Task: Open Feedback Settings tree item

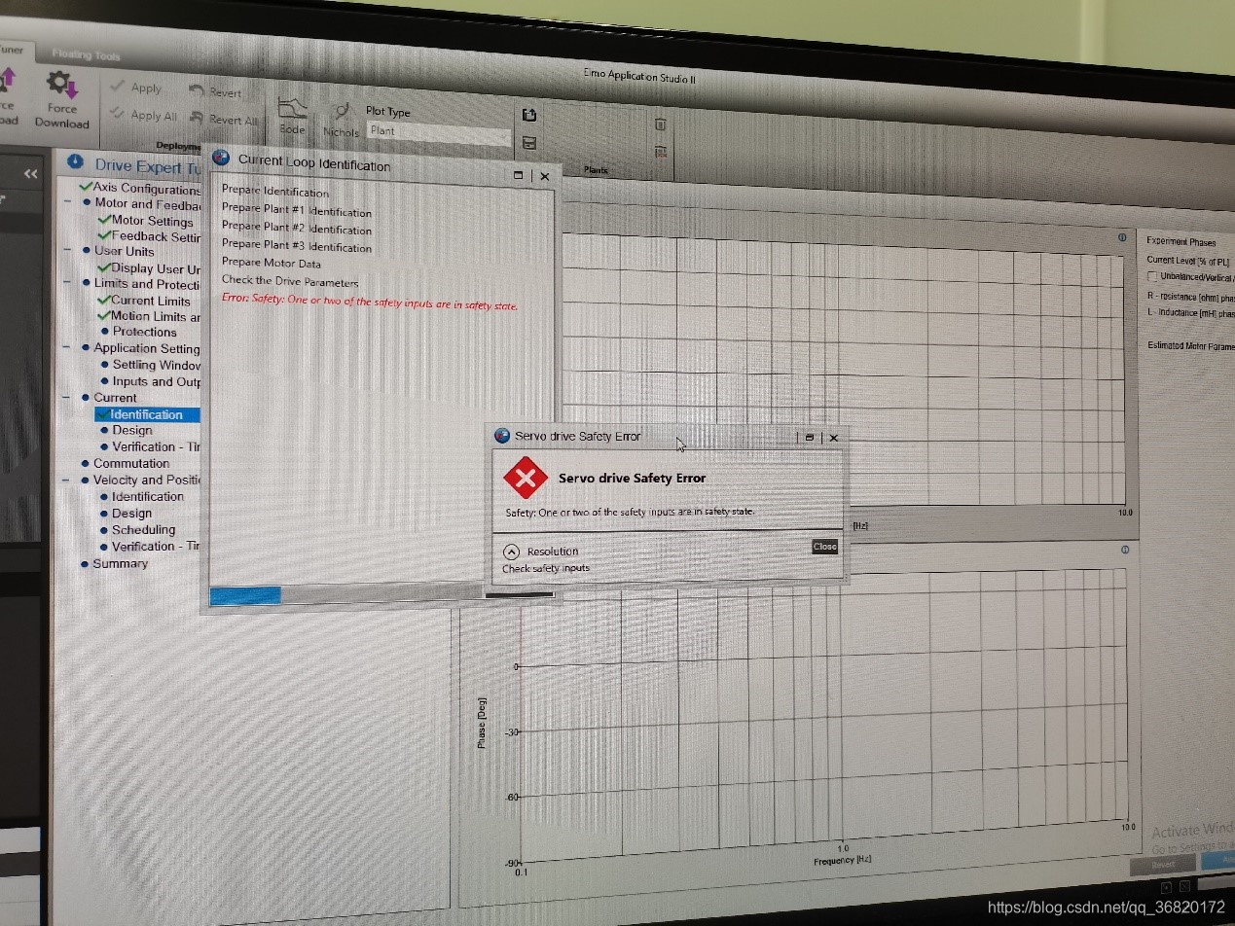Action: coord(156,236)
